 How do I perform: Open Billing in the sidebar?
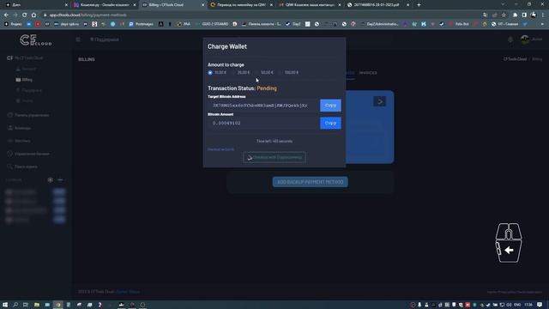coord(24,80)
